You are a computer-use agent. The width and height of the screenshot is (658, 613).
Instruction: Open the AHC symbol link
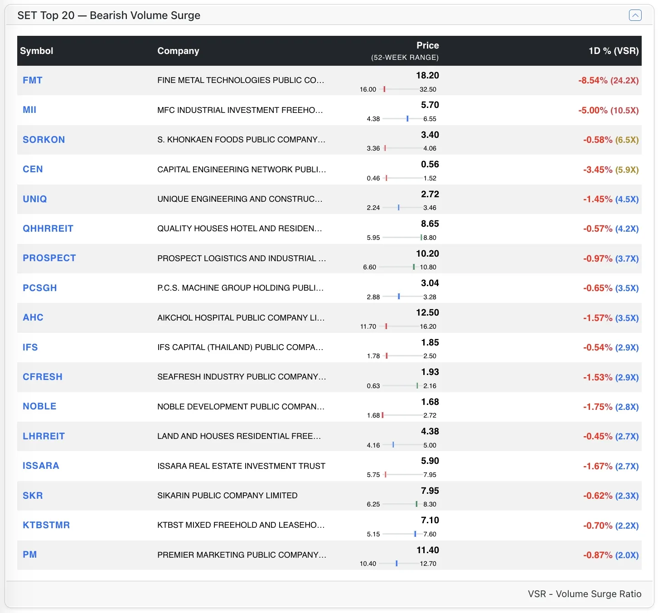(33, 317)
